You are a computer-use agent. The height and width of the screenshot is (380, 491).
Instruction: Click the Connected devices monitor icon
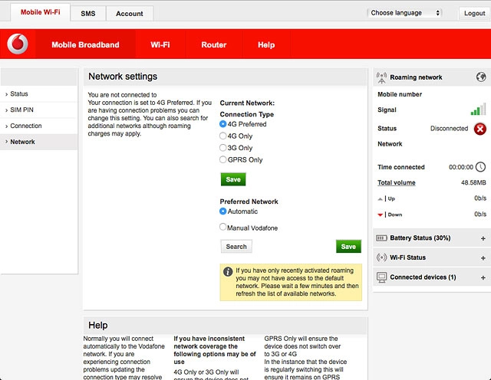tap(382, 277)
